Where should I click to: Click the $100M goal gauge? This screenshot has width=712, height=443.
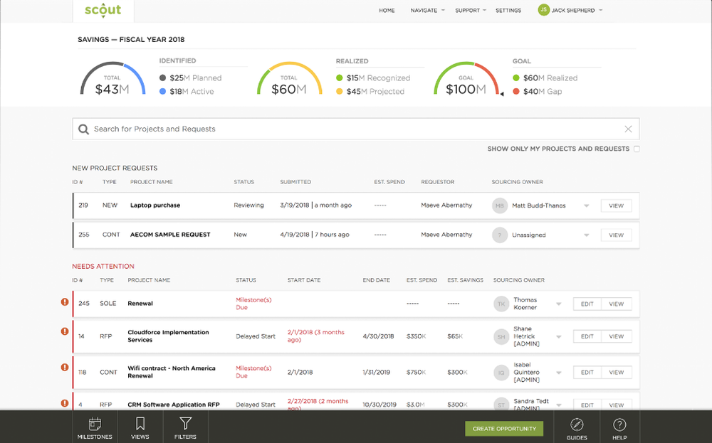pos(466,80)
